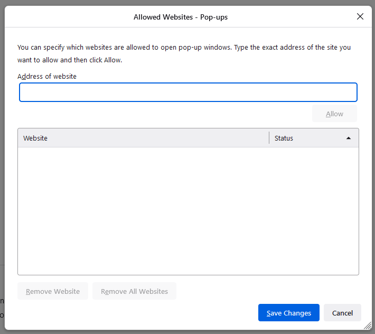Sort the list by Status column header
Viewport: 375px width, 334px height.
[x=306, y=138]
